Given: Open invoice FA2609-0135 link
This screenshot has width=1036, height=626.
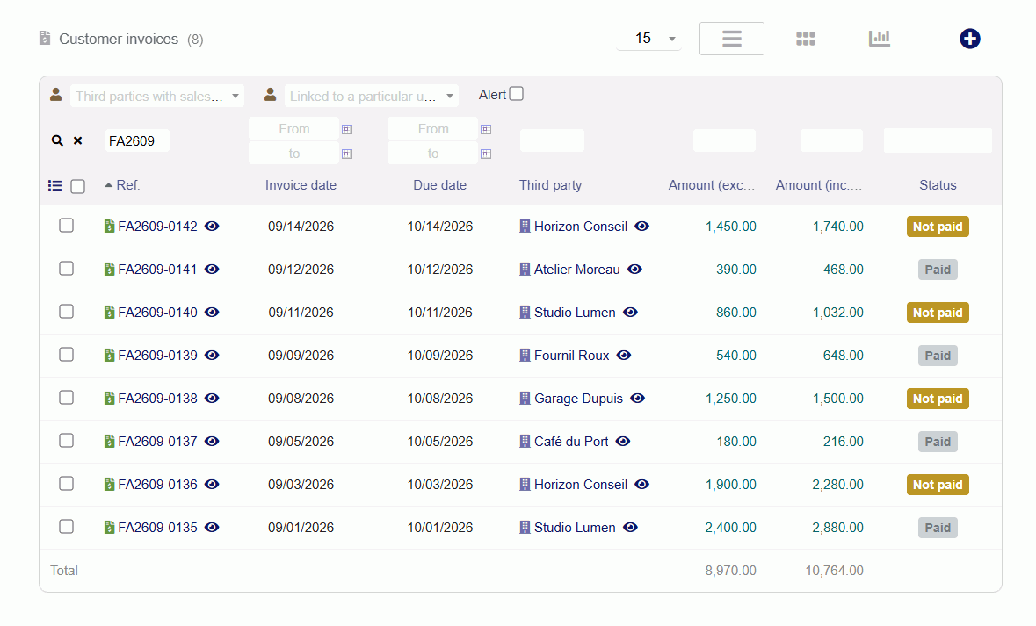Looking at the screenshot, I should tap(157, 528).
